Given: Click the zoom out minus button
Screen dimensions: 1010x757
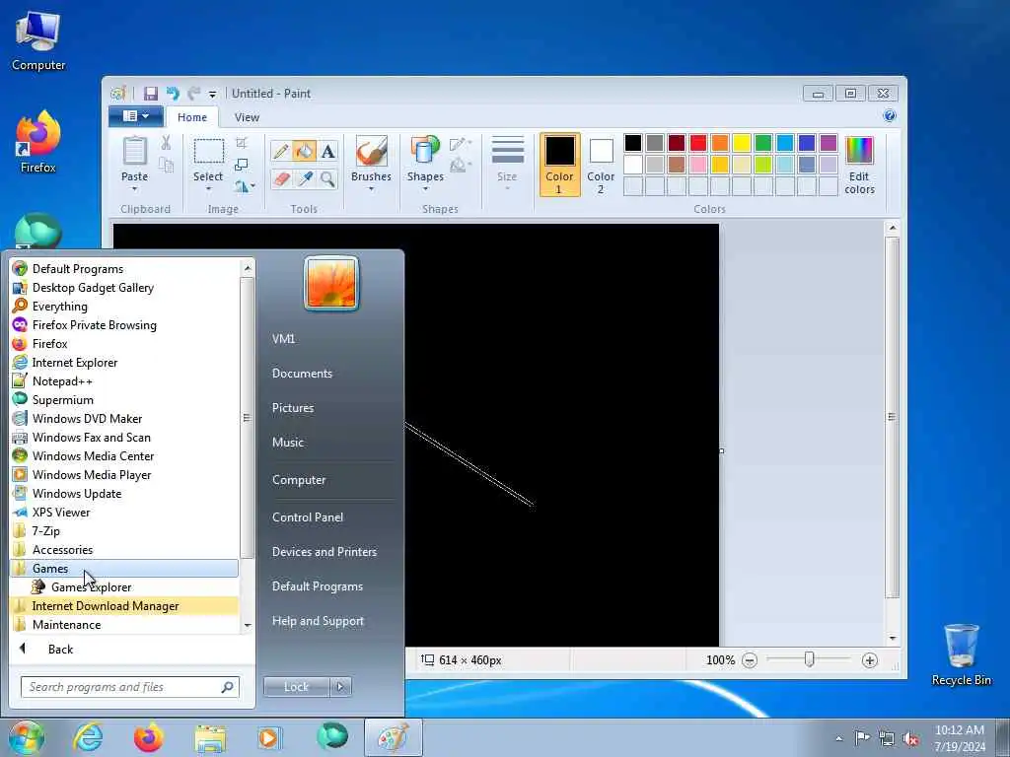Looking at the screenshot, I should pyautogui.click(x=750, y=659).
